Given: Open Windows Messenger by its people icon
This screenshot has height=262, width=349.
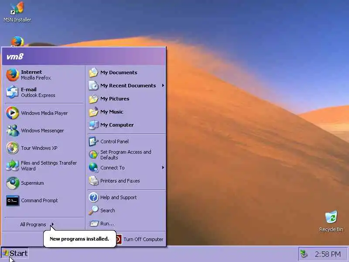Looking at the screenshot, I should pos(13,130).
